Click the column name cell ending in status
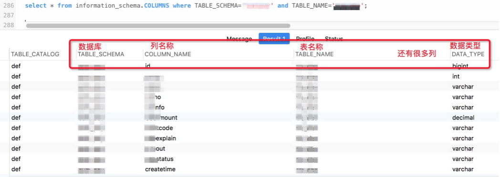Viewport: 500px width, 177px height. (159, 159)
